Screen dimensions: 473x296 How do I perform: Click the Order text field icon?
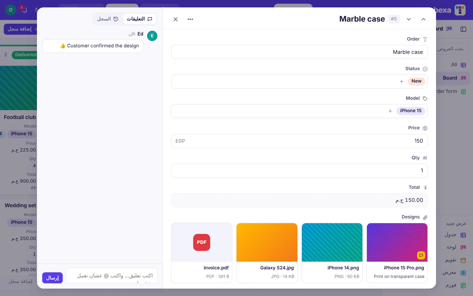click(x=425, y=39)
